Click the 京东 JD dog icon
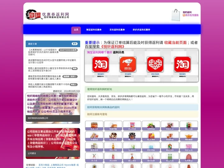224x168 pixels. 128,64
